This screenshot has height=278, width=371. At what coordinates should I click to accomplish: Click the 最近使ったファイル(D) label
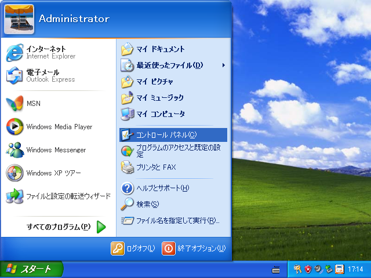point(170,65)
